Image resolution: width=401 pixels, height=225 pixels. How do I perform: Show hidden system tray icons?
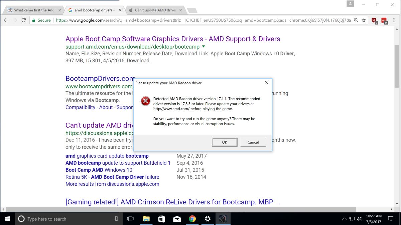click(345, 219)
